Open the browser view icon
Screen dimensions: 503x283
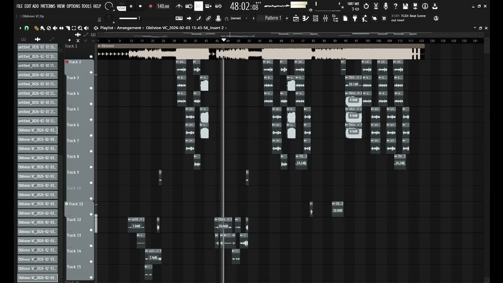point(335,18)
